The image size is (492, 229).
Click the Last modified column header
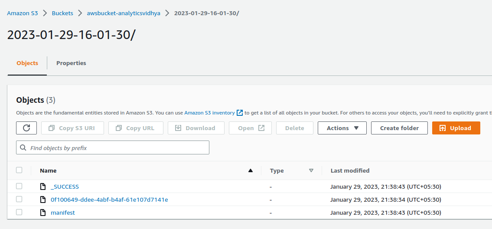pyautogui.click(x=350, y=170)
